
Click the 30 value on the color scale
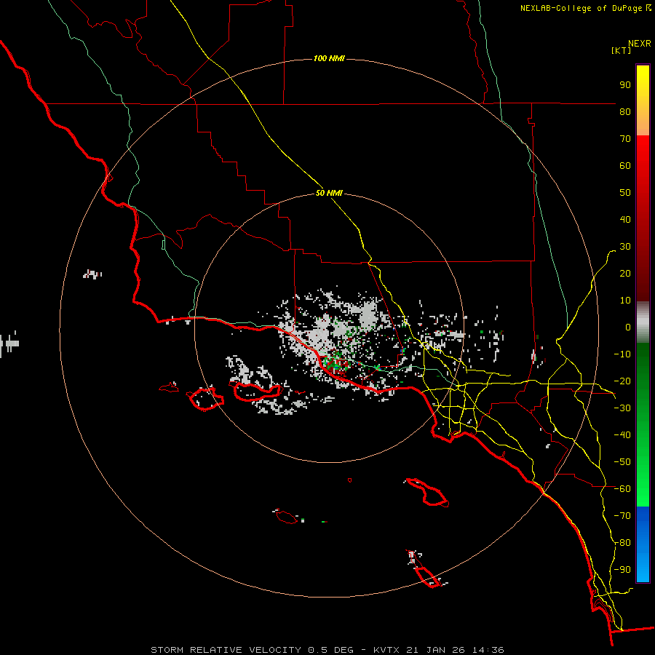click(x=625, y=247)
